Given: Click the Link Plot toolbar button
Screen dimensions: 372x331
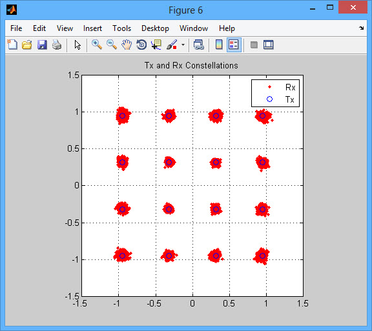Looking at the screenshot, I should point(199,45).
